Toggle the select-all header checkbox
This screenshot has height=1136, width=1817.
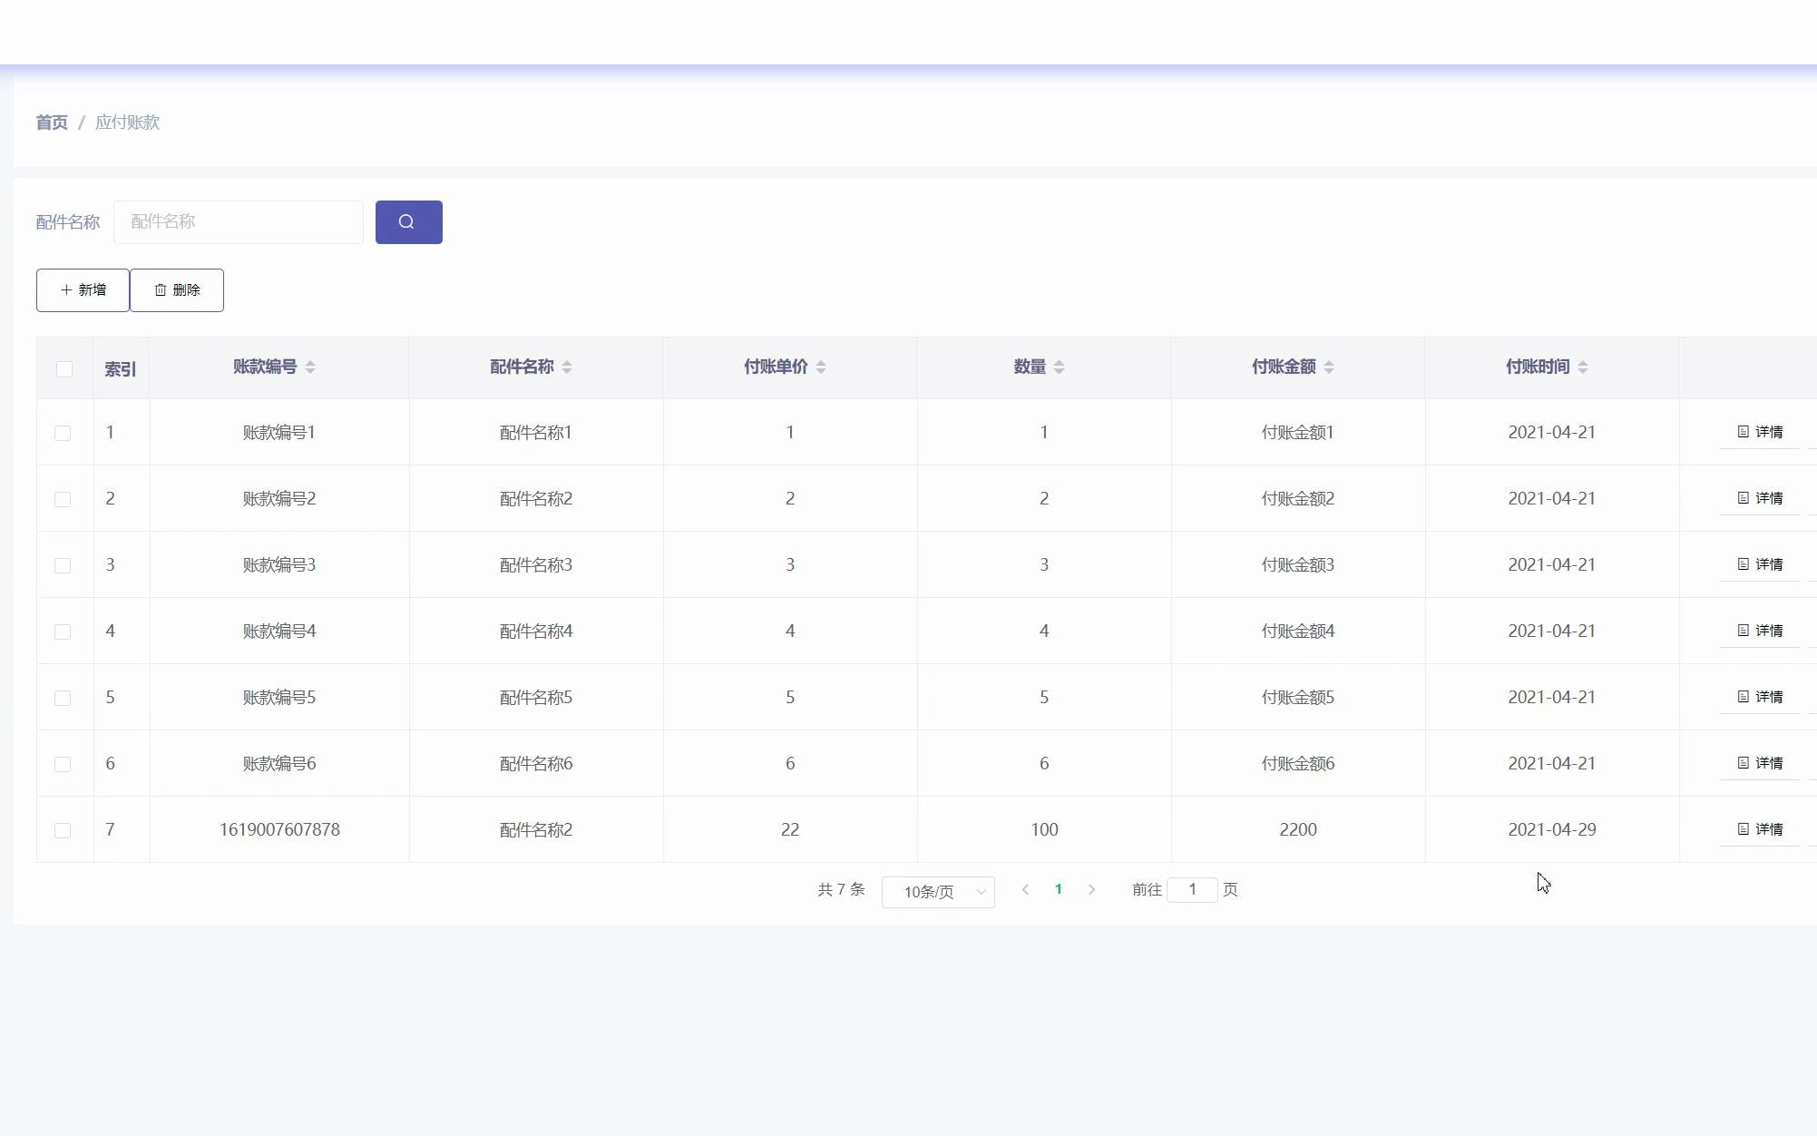coord(64,369)
